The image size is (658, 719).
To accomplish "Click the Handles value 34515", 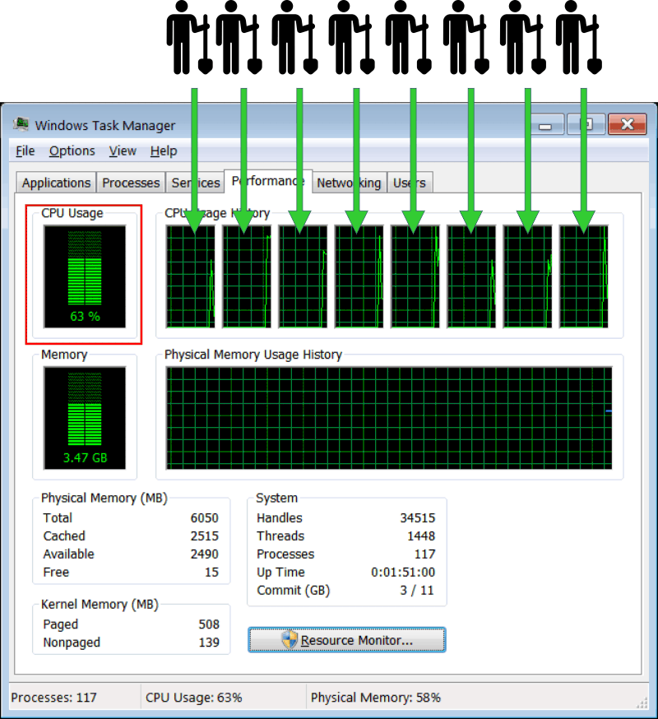I will click(417, 518).
